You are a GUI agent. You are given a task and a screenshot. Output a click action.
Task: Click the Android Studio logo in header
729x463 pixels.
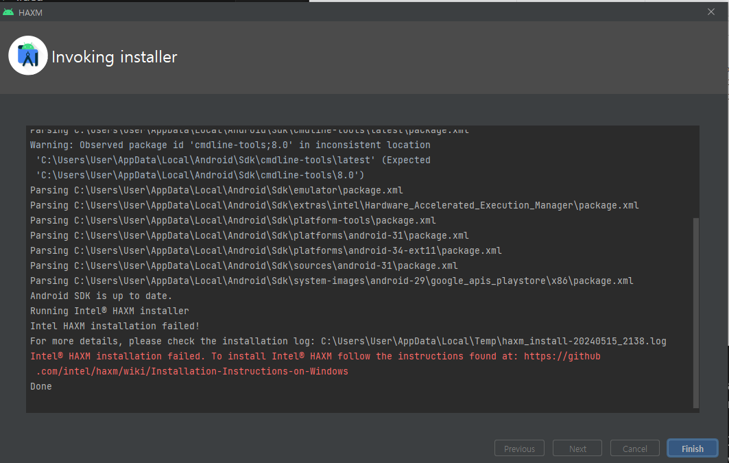click(x=28, y=56)
